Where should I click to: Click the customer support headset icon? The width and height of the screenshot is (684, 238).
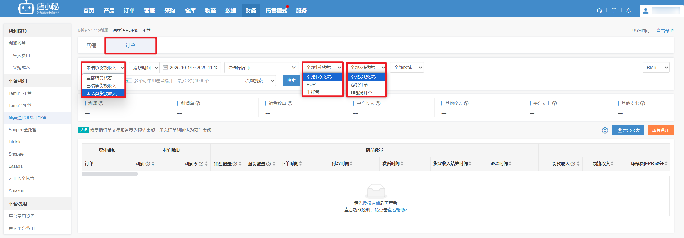click(x=599, y=11)
